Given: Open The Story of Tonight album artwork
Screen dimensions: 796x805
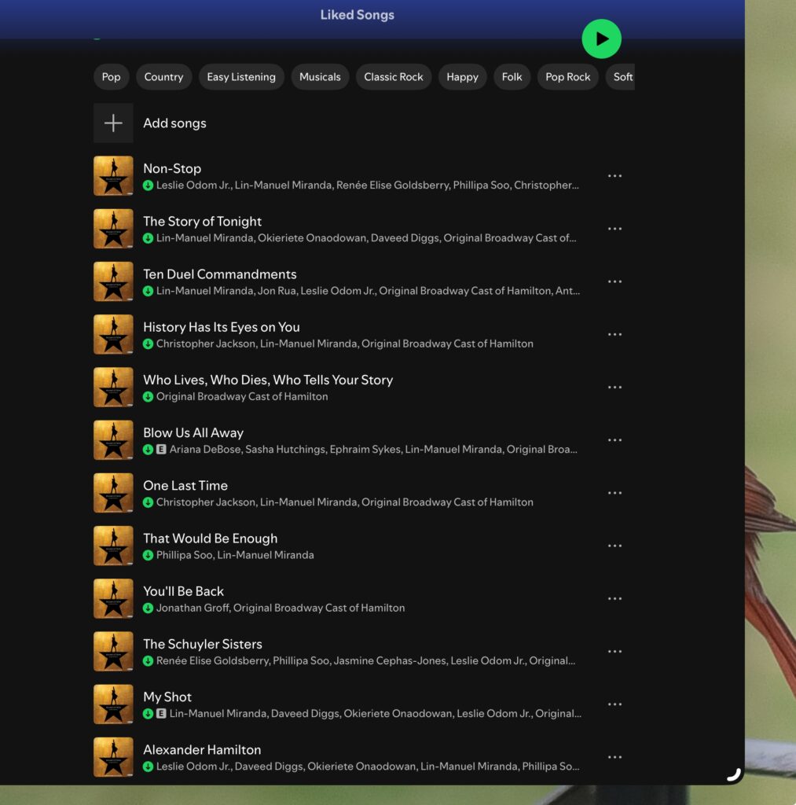Looking at the screenshot, I should click(x=113, y=229).
